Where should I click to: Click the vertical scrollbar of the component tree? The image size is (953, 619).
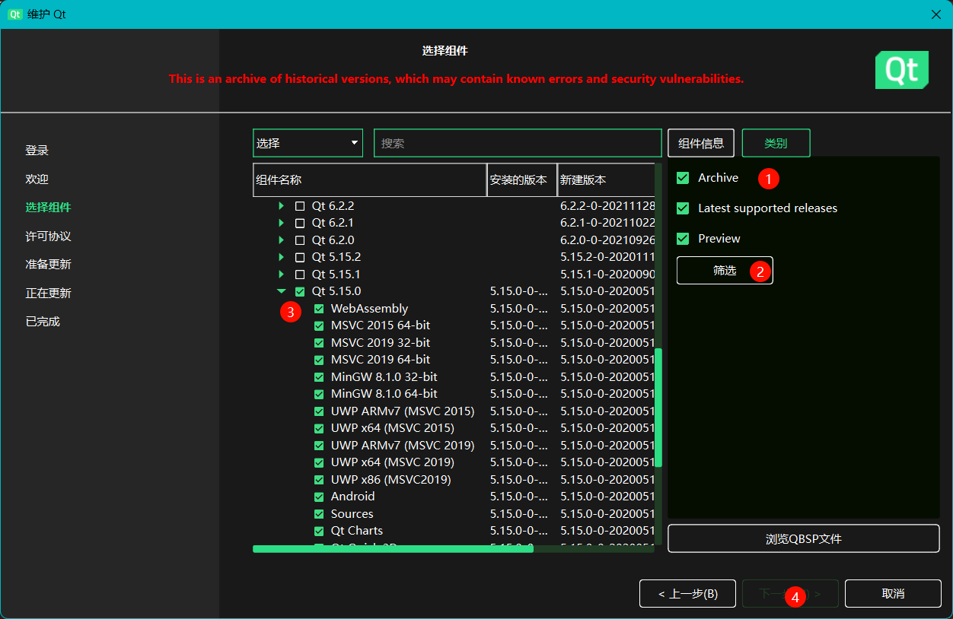659,407
